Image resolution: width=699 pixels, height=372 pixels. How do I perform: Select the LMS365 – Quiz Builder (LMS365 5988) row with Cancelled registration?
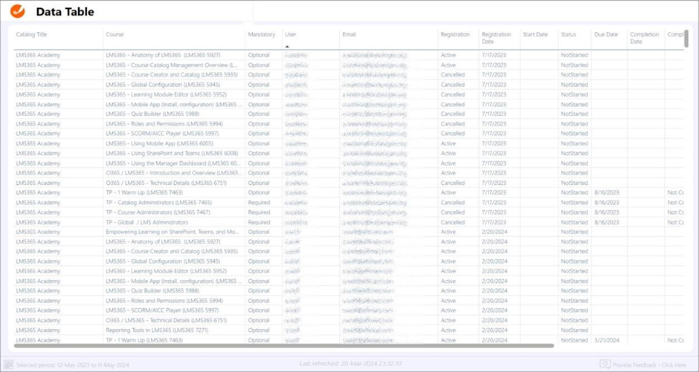click(152, 114)
